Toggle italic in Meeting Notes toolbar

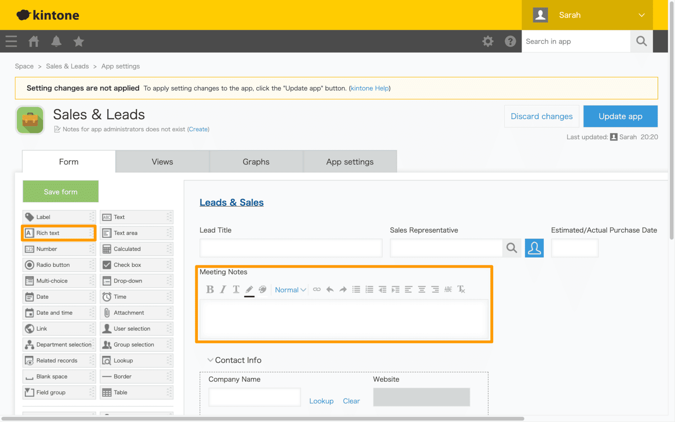(x=223, y=289)
